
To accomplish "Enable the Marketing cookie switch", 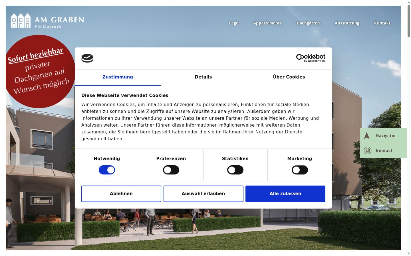I will (300, 170).
